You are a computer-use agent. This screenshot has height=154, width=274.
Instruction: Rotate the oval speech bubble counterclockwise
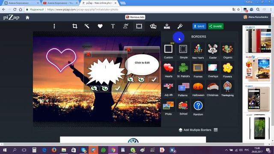pos(131,80)
